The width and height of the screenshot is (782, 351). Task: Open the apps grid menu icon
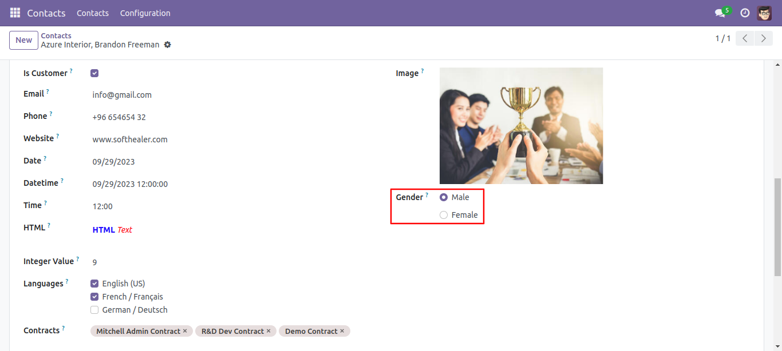pos(15,13)
